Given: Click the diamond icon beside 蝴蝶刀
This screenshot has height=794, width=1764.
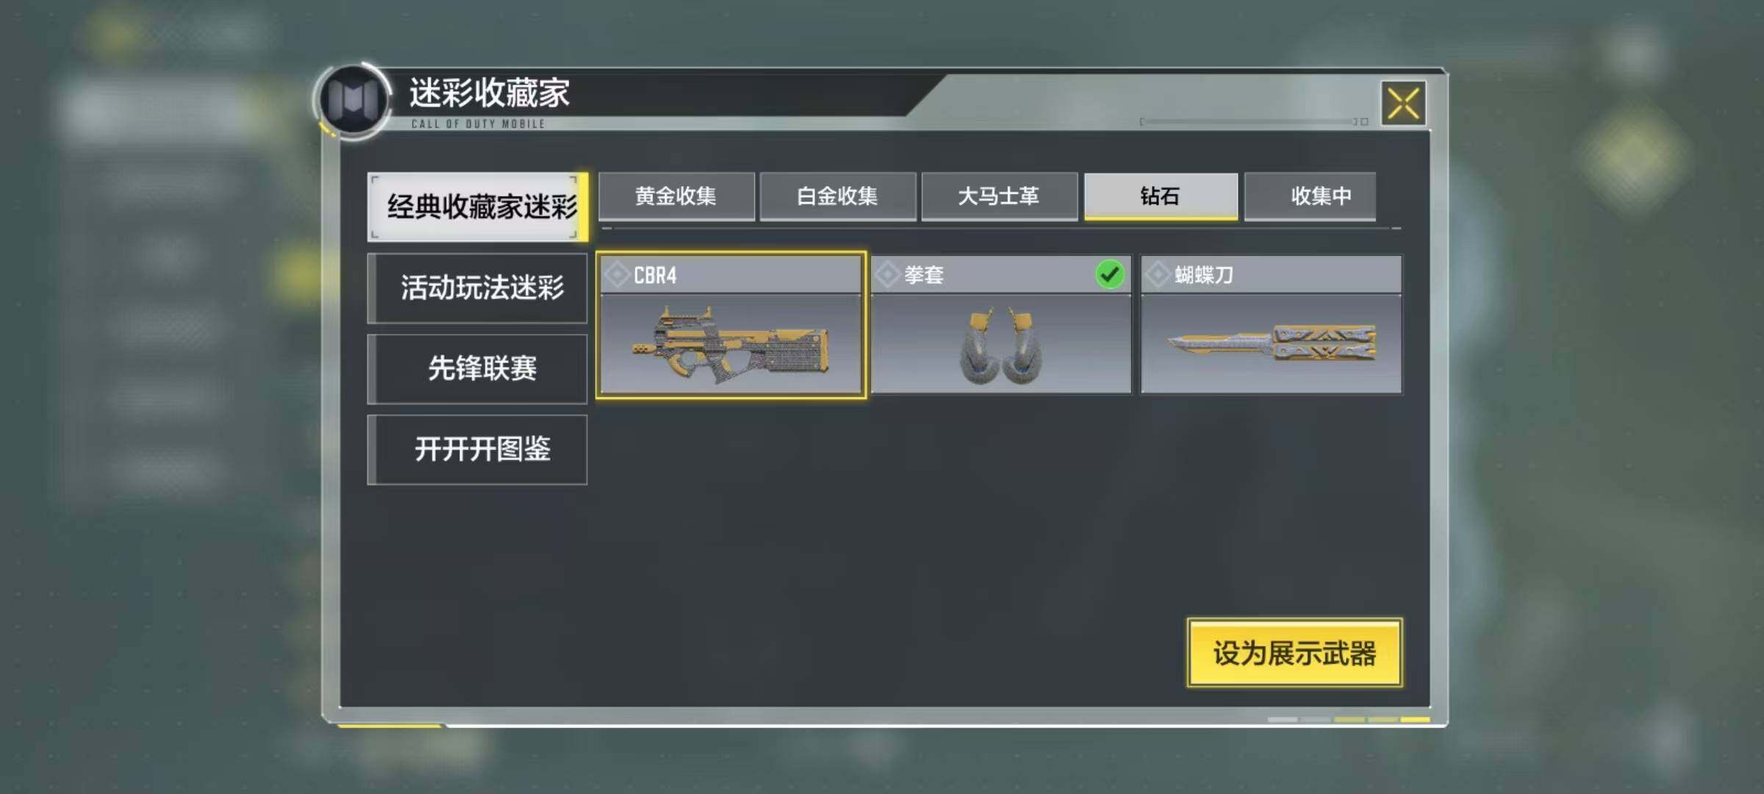Looking at the screenshot, I should pyautogui.click(x=1158, y=275).
